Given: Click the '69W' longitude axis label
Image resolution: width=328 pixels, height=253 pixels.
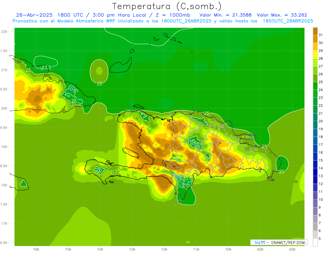Looking at the screenshot, I should (260, 249).
